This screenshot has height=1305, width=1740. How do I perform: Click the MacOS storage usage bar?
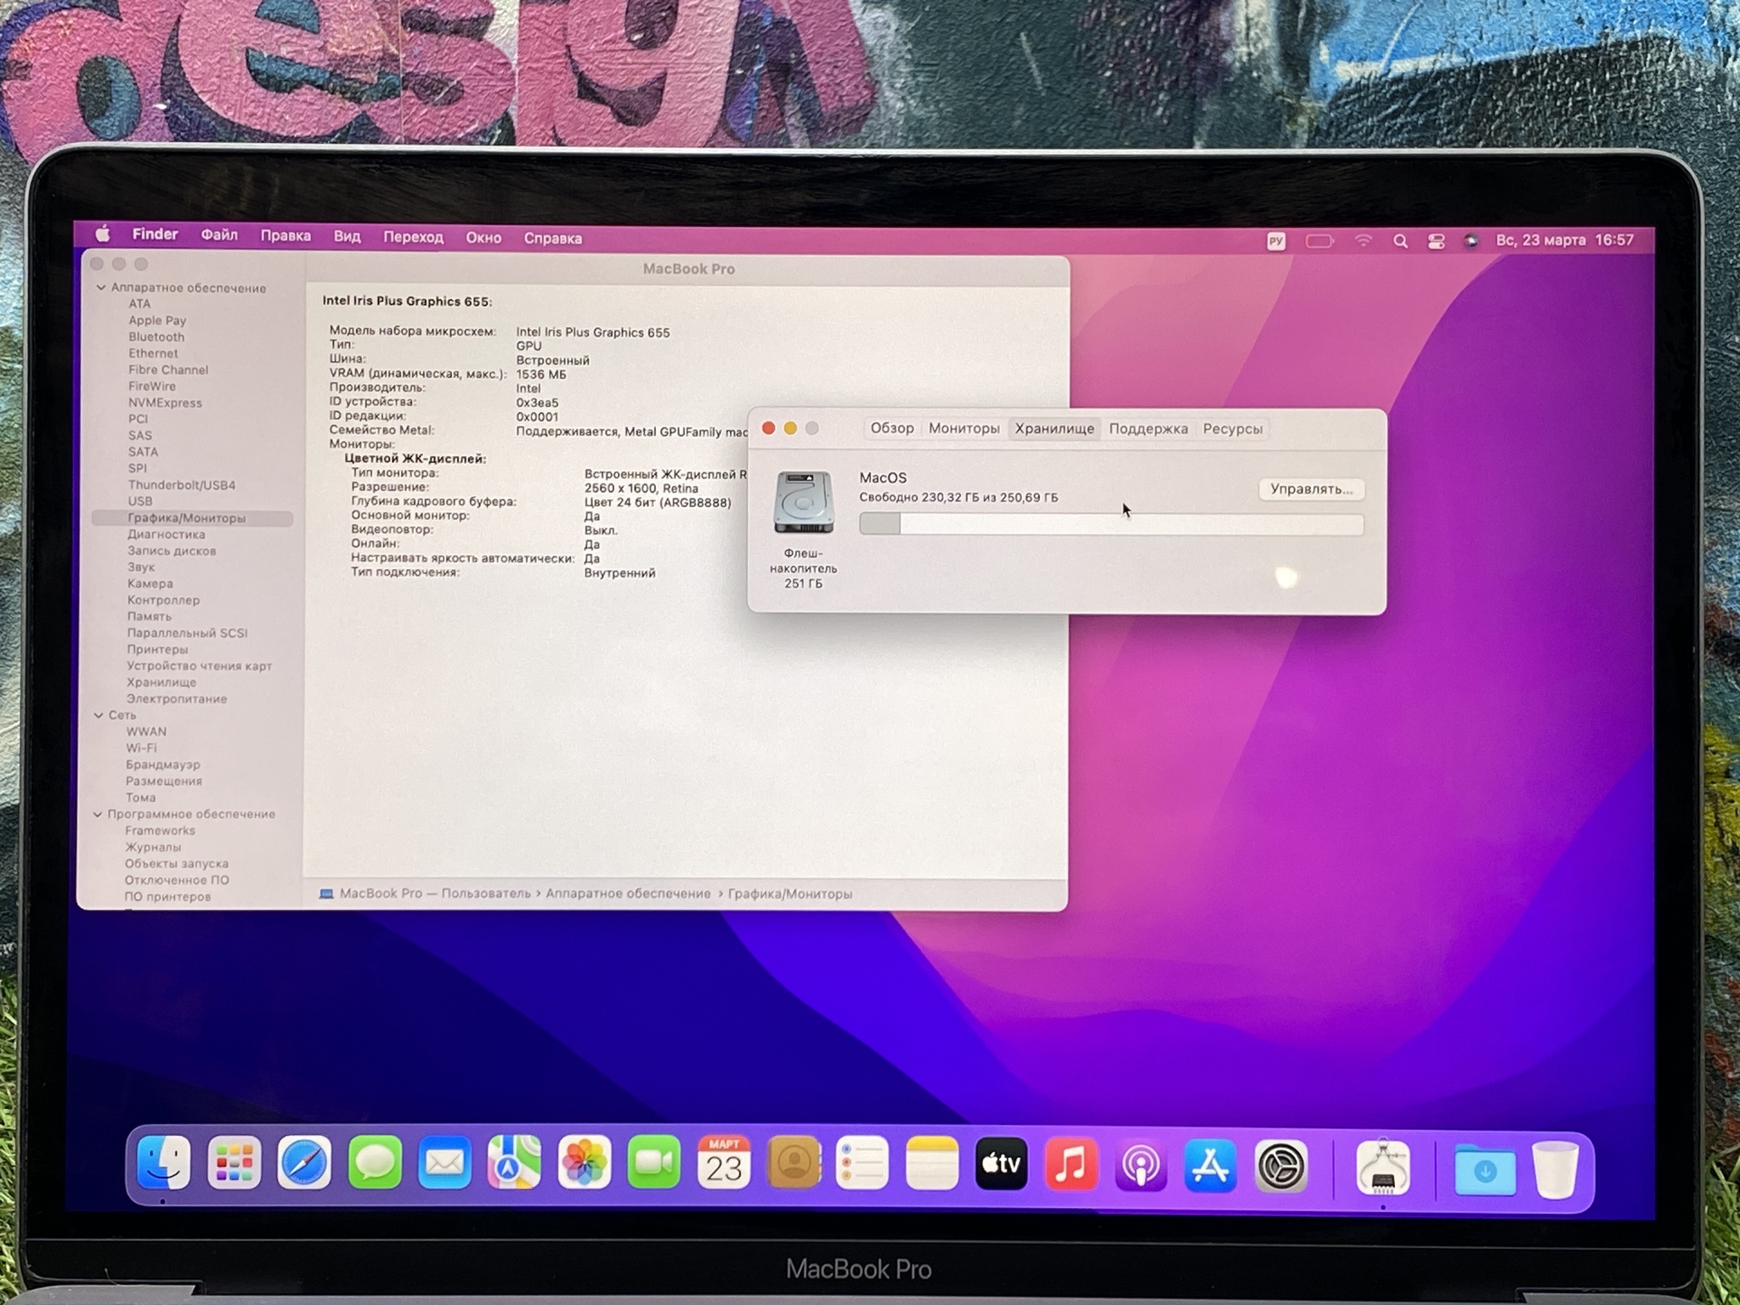coord(1110,524)
